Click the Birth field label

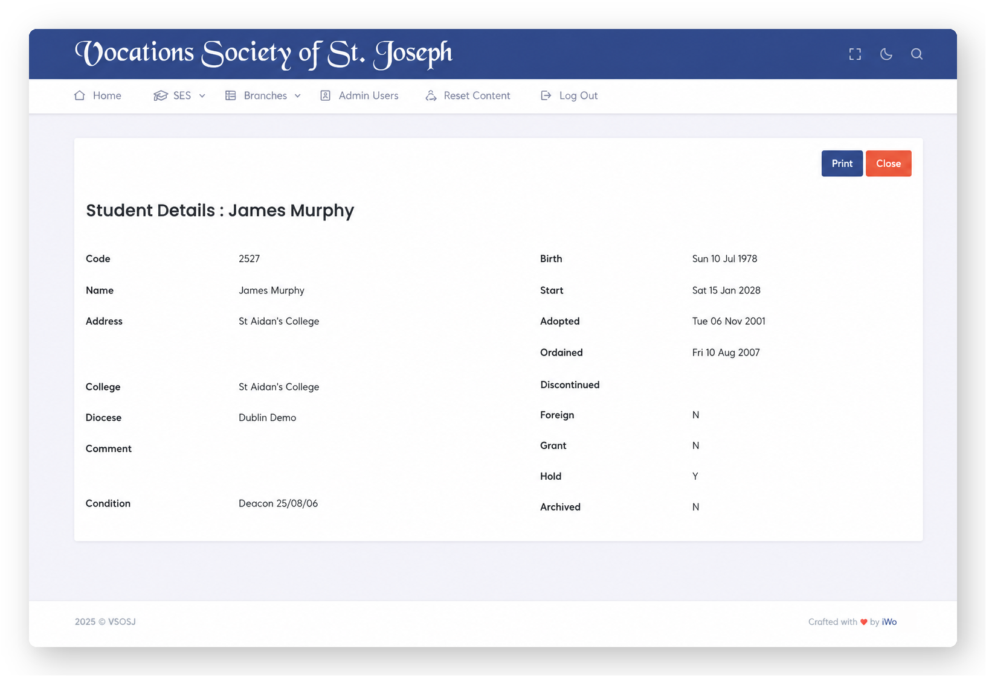(551, 259)
